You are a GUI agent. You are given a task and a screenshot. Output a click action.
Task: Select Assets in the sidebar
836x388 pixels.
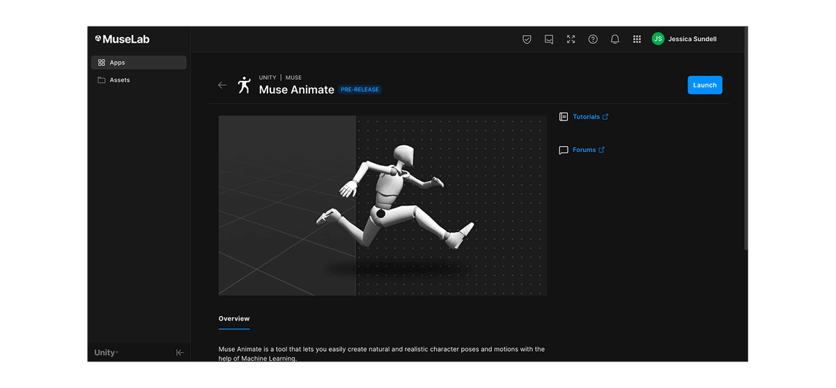coord(139,80)
